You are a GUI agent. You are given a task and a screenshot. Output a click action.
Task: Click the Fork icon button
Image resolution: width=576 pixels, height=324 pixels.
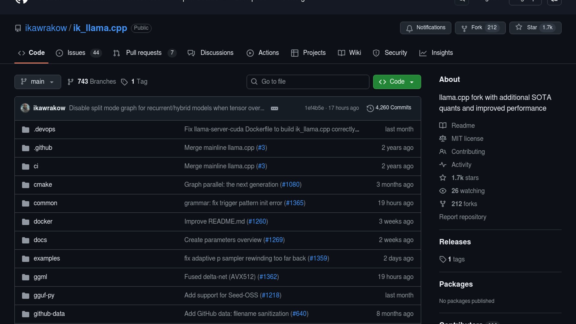(464, 28)
